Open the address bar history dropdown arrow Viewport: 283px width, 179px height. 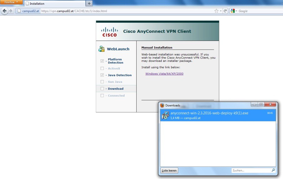pos(220,11)
